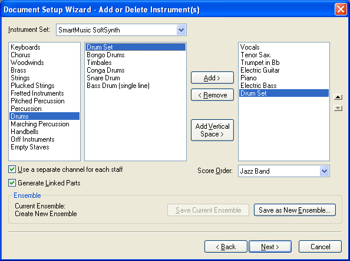
Task: Remove the selected instrument
Action: [x=212, y=95]
